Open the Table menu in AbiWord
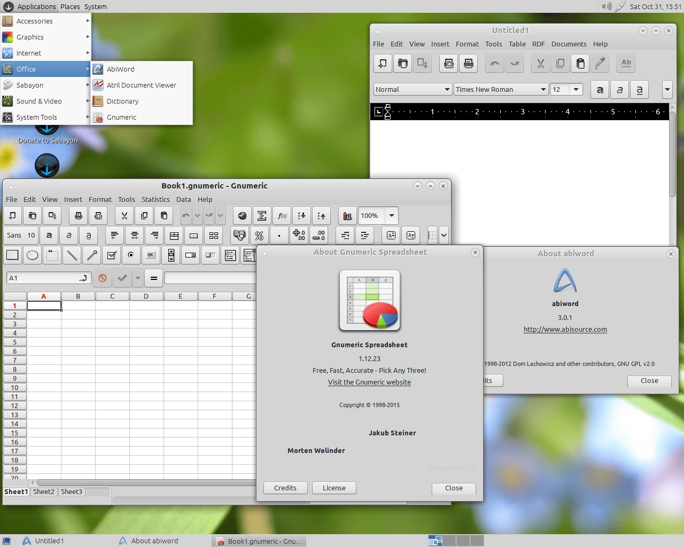 pyautogui.click(x=517, y=44)
